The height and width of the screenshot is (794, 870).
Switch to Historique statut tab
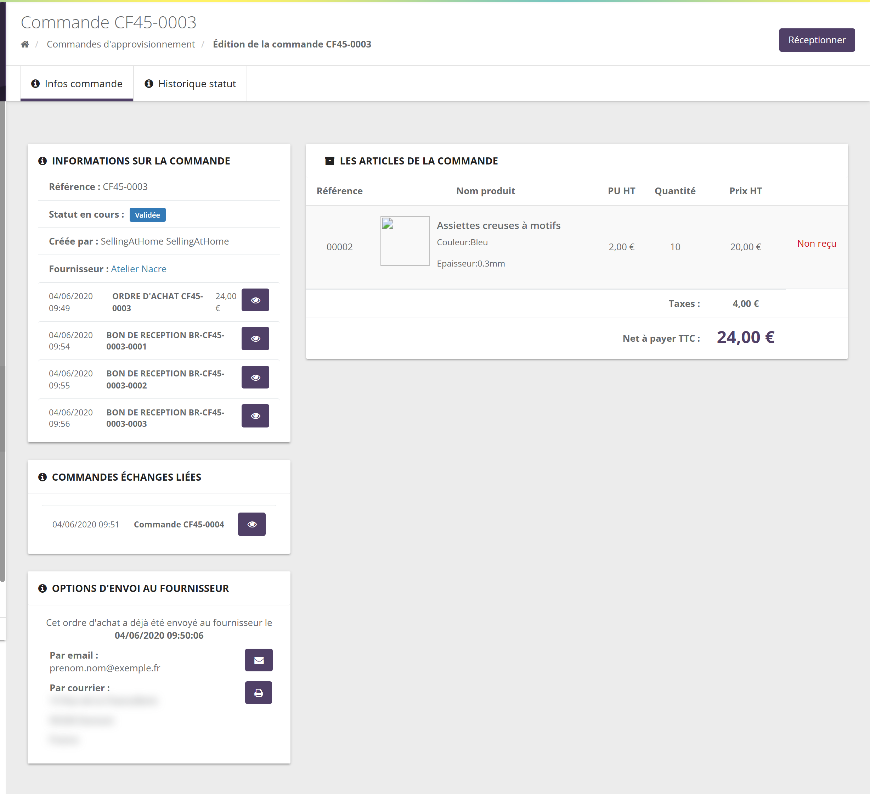pyautogui.click(x=190, y=84)
